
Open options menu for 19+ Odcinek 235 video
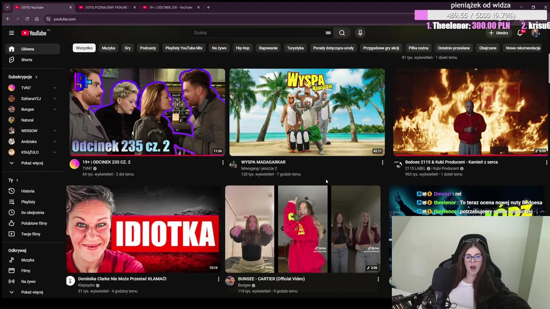(223, 163)
